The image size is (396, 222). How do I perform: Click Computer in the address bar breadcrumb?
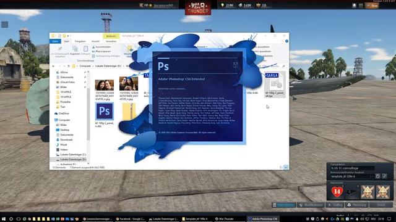[x=85, y=66]
